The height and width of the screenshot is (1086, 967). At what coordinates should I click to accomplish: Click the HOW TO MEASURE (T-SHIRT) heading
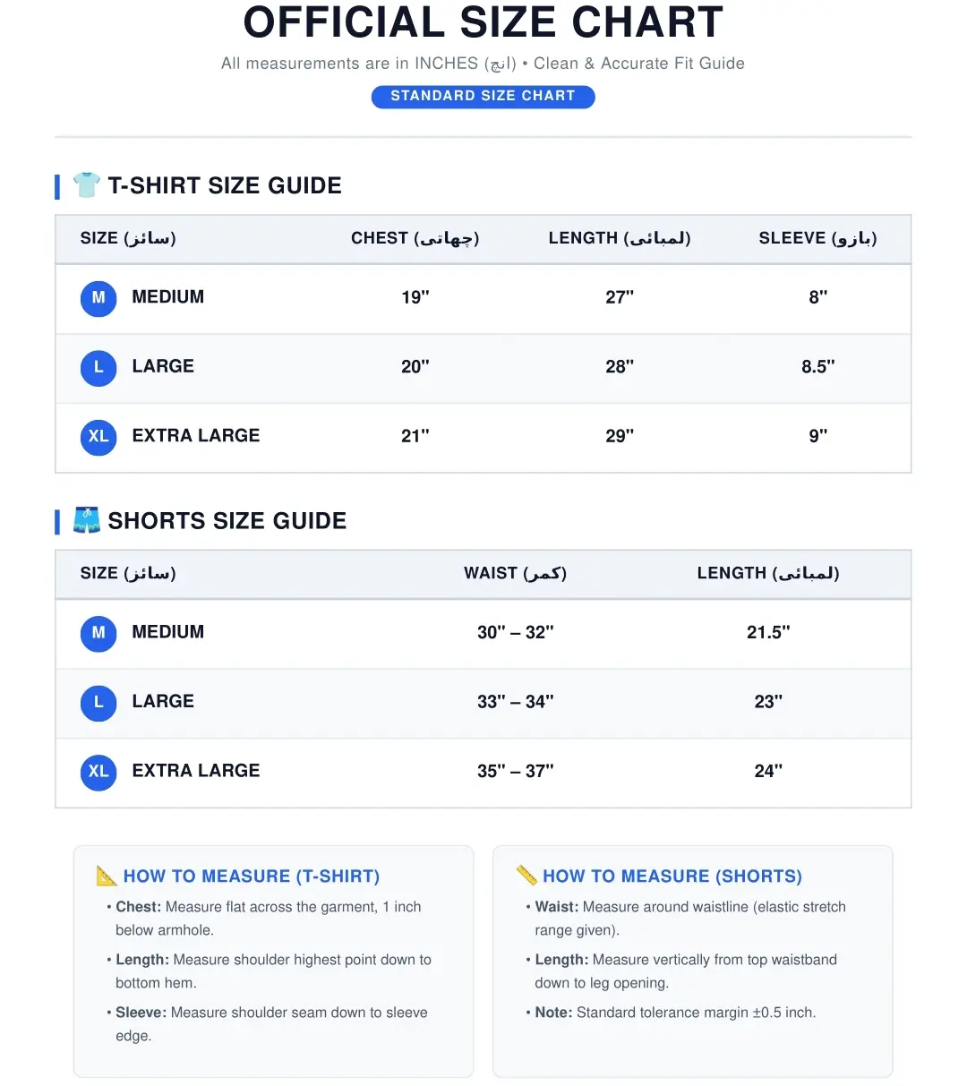pyautogui.click(x=252, y=876)
